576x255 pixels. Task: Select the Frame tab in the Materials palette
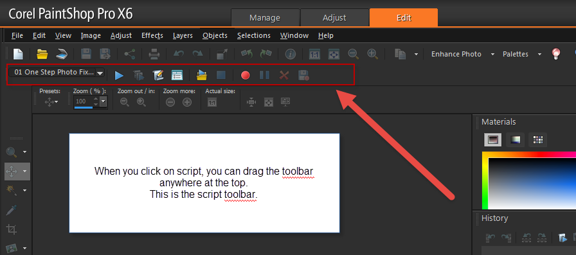[x=492, y=140]
